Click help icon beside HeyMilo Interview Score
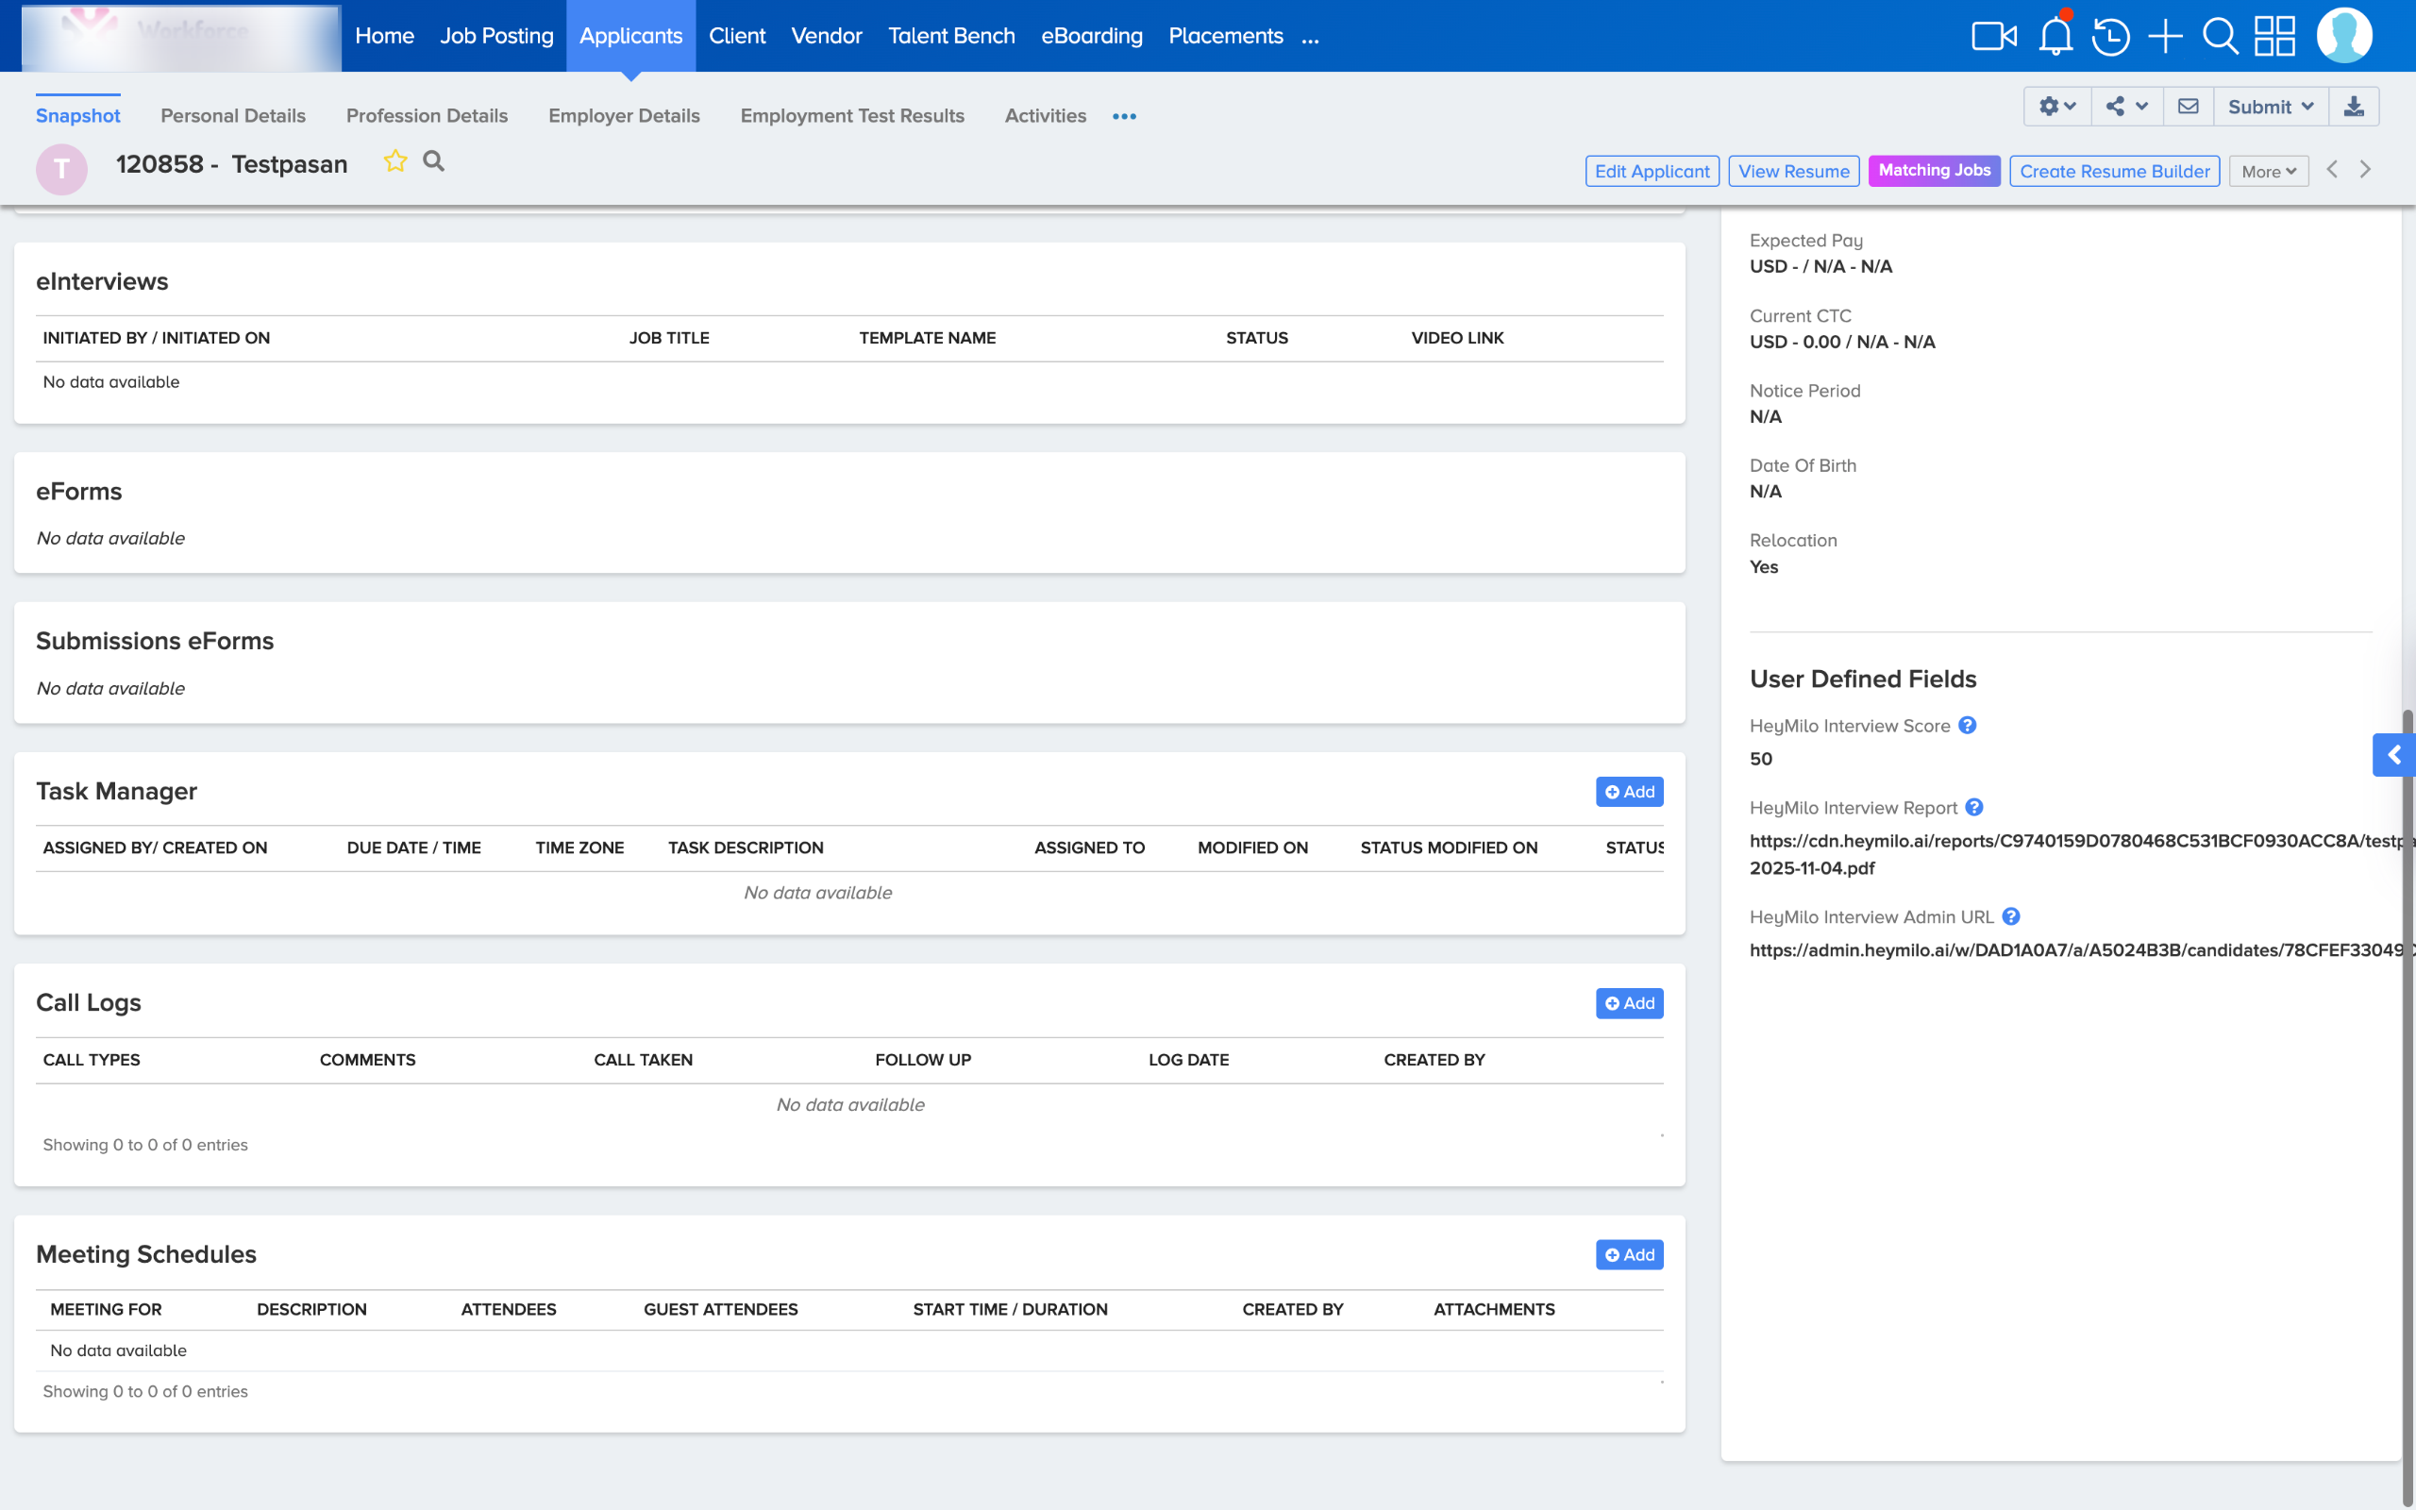Viewport: 2416px width, 1510px height. 1967,726
